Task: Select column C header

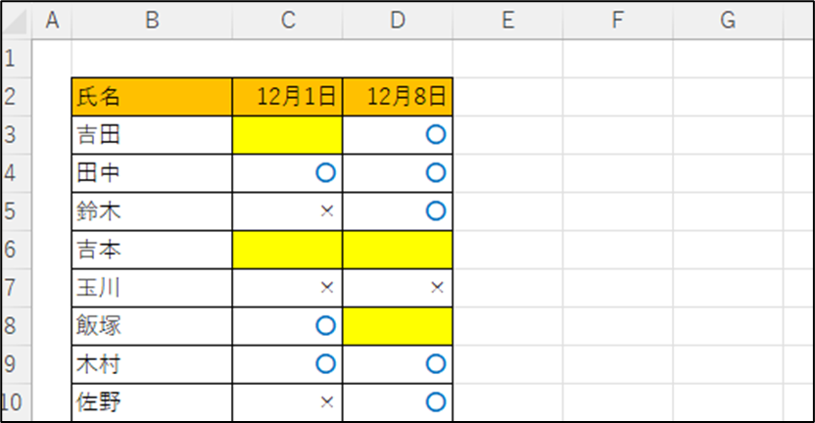Action: point(287,21)
